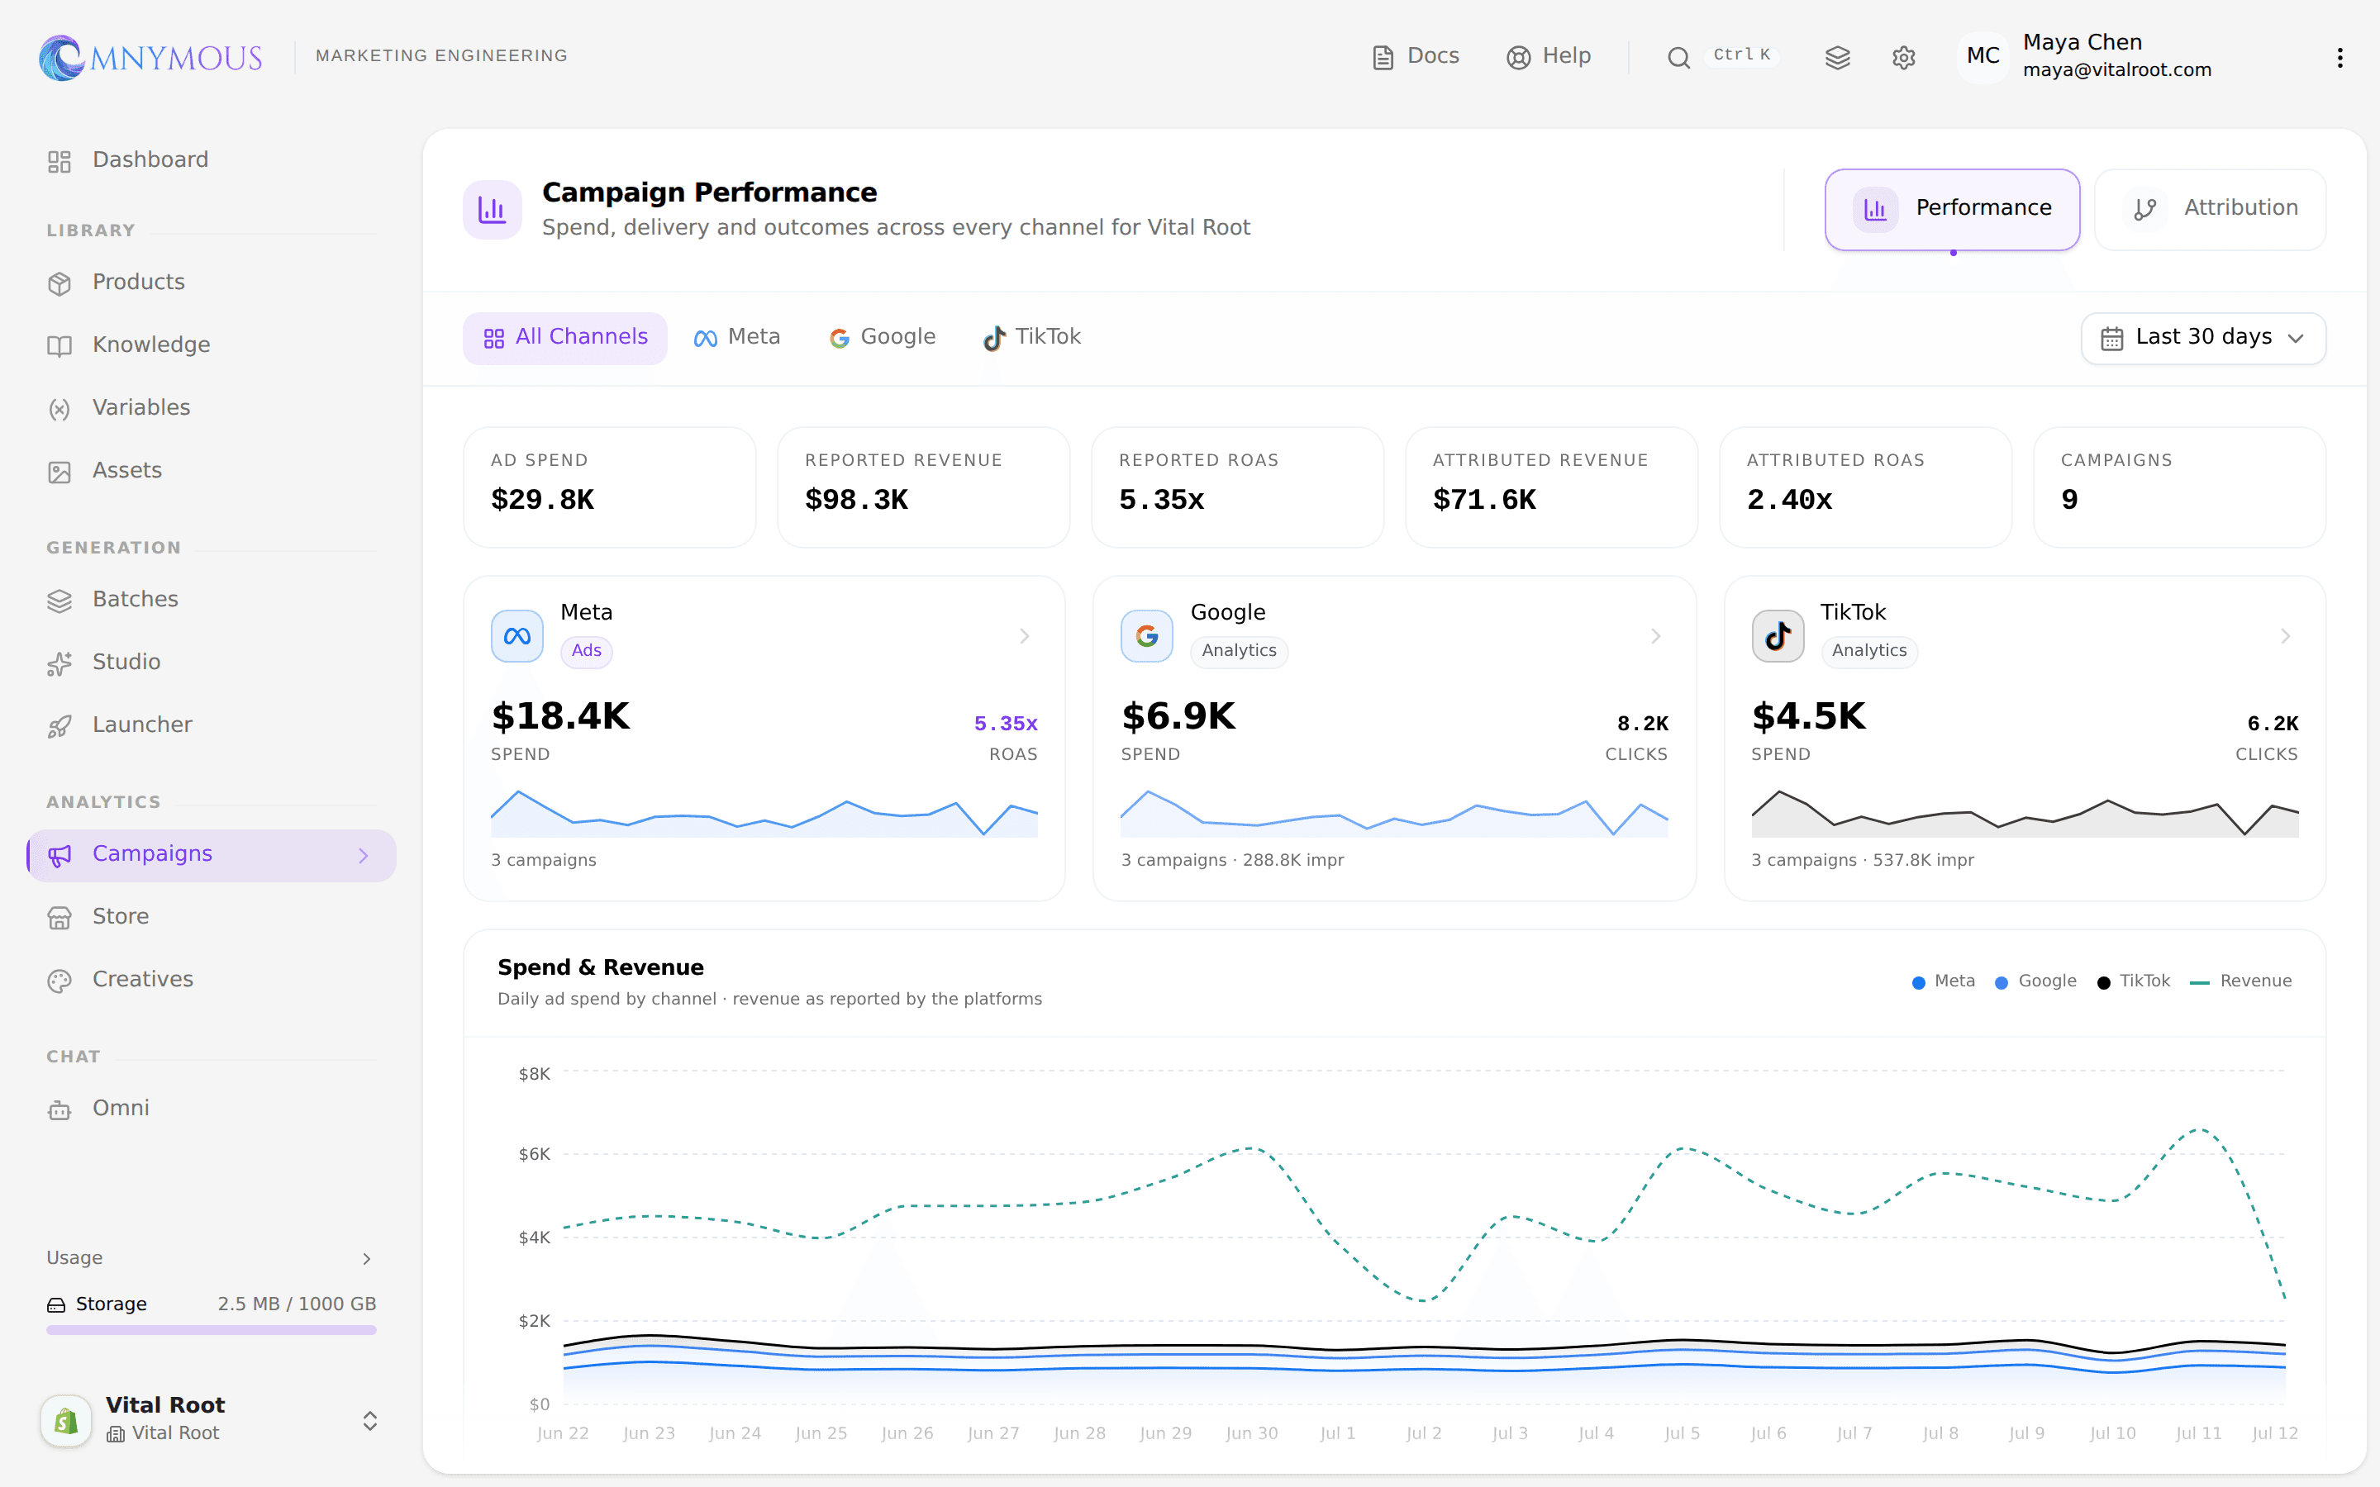2380x1487 pixels.
Task: Click the Google logo icon on Google card
Action: 1147,636
